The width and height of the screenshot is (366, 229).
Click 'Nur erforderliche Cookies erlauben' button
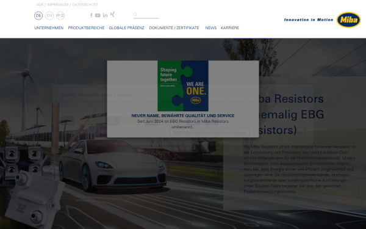[x=210, y=133]
